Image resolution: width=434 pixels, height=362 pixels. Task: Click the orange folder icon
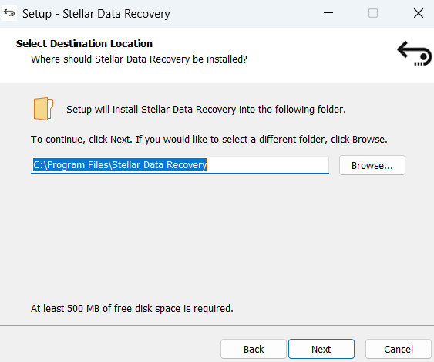click(x=43, y=109)
